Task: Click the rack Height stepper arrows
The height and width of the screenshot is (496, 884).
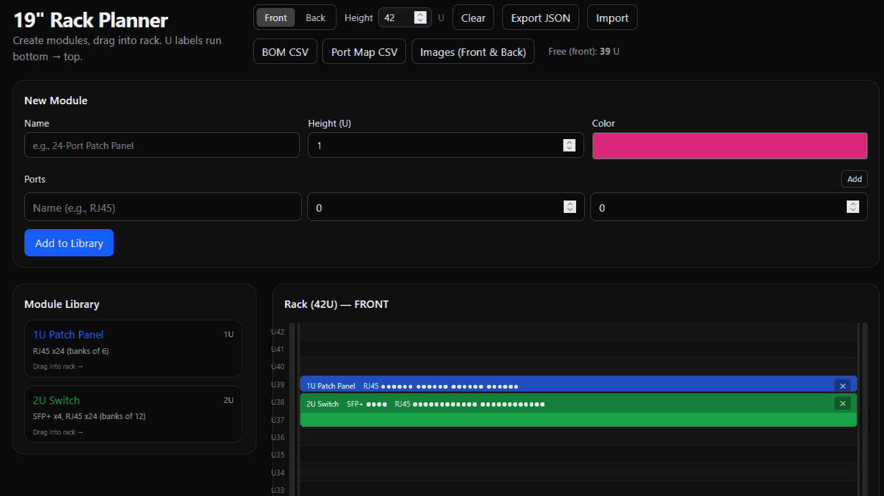Action: (x=420, y=17)
